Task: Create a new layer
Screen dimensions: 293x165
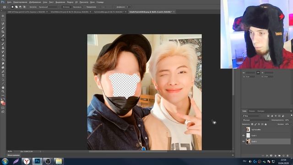Action: point(283,156)
